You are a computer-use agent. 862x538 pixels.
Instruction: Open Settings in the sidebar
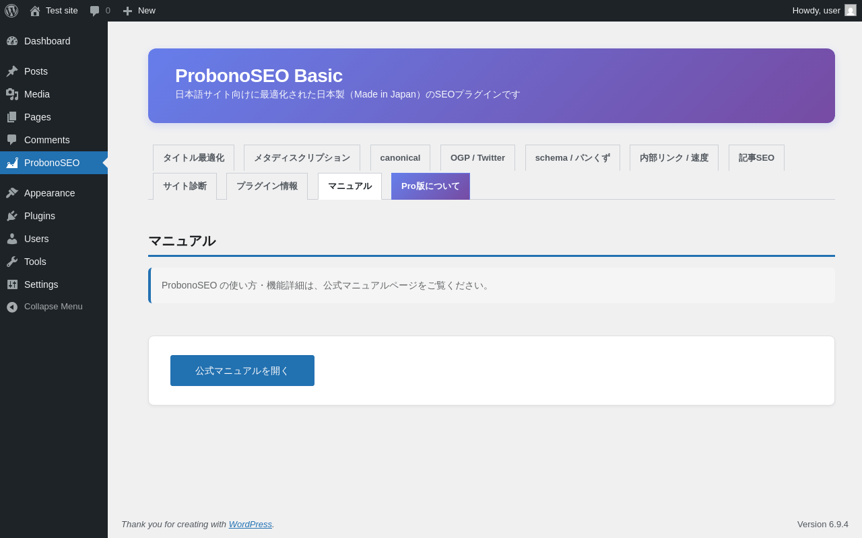(41, 284)
